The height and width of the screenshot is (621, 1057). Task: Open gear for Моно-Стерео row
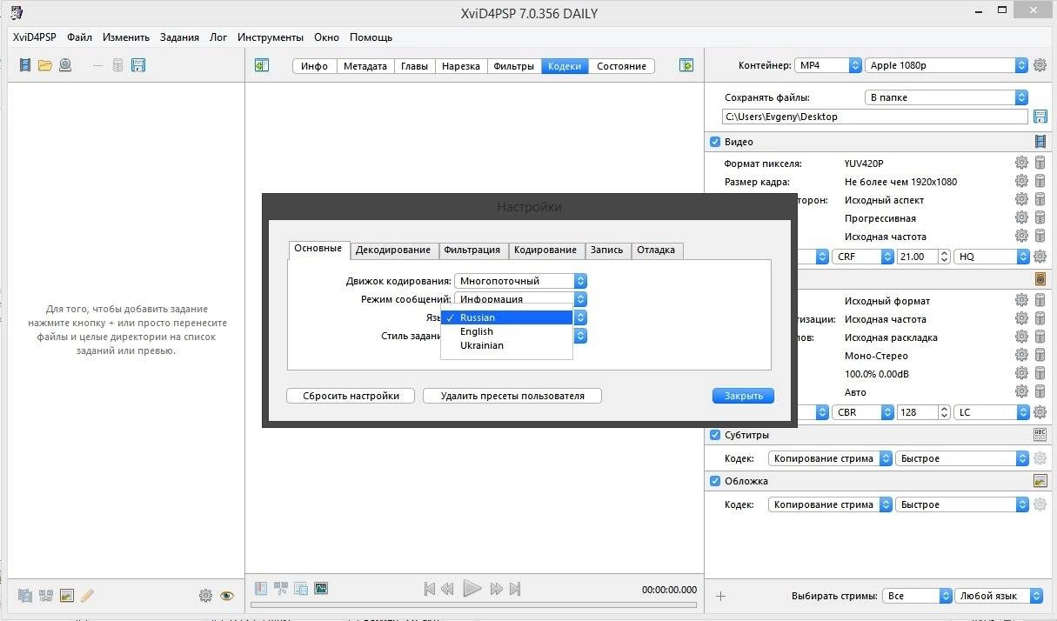(x=1021, y=355)
